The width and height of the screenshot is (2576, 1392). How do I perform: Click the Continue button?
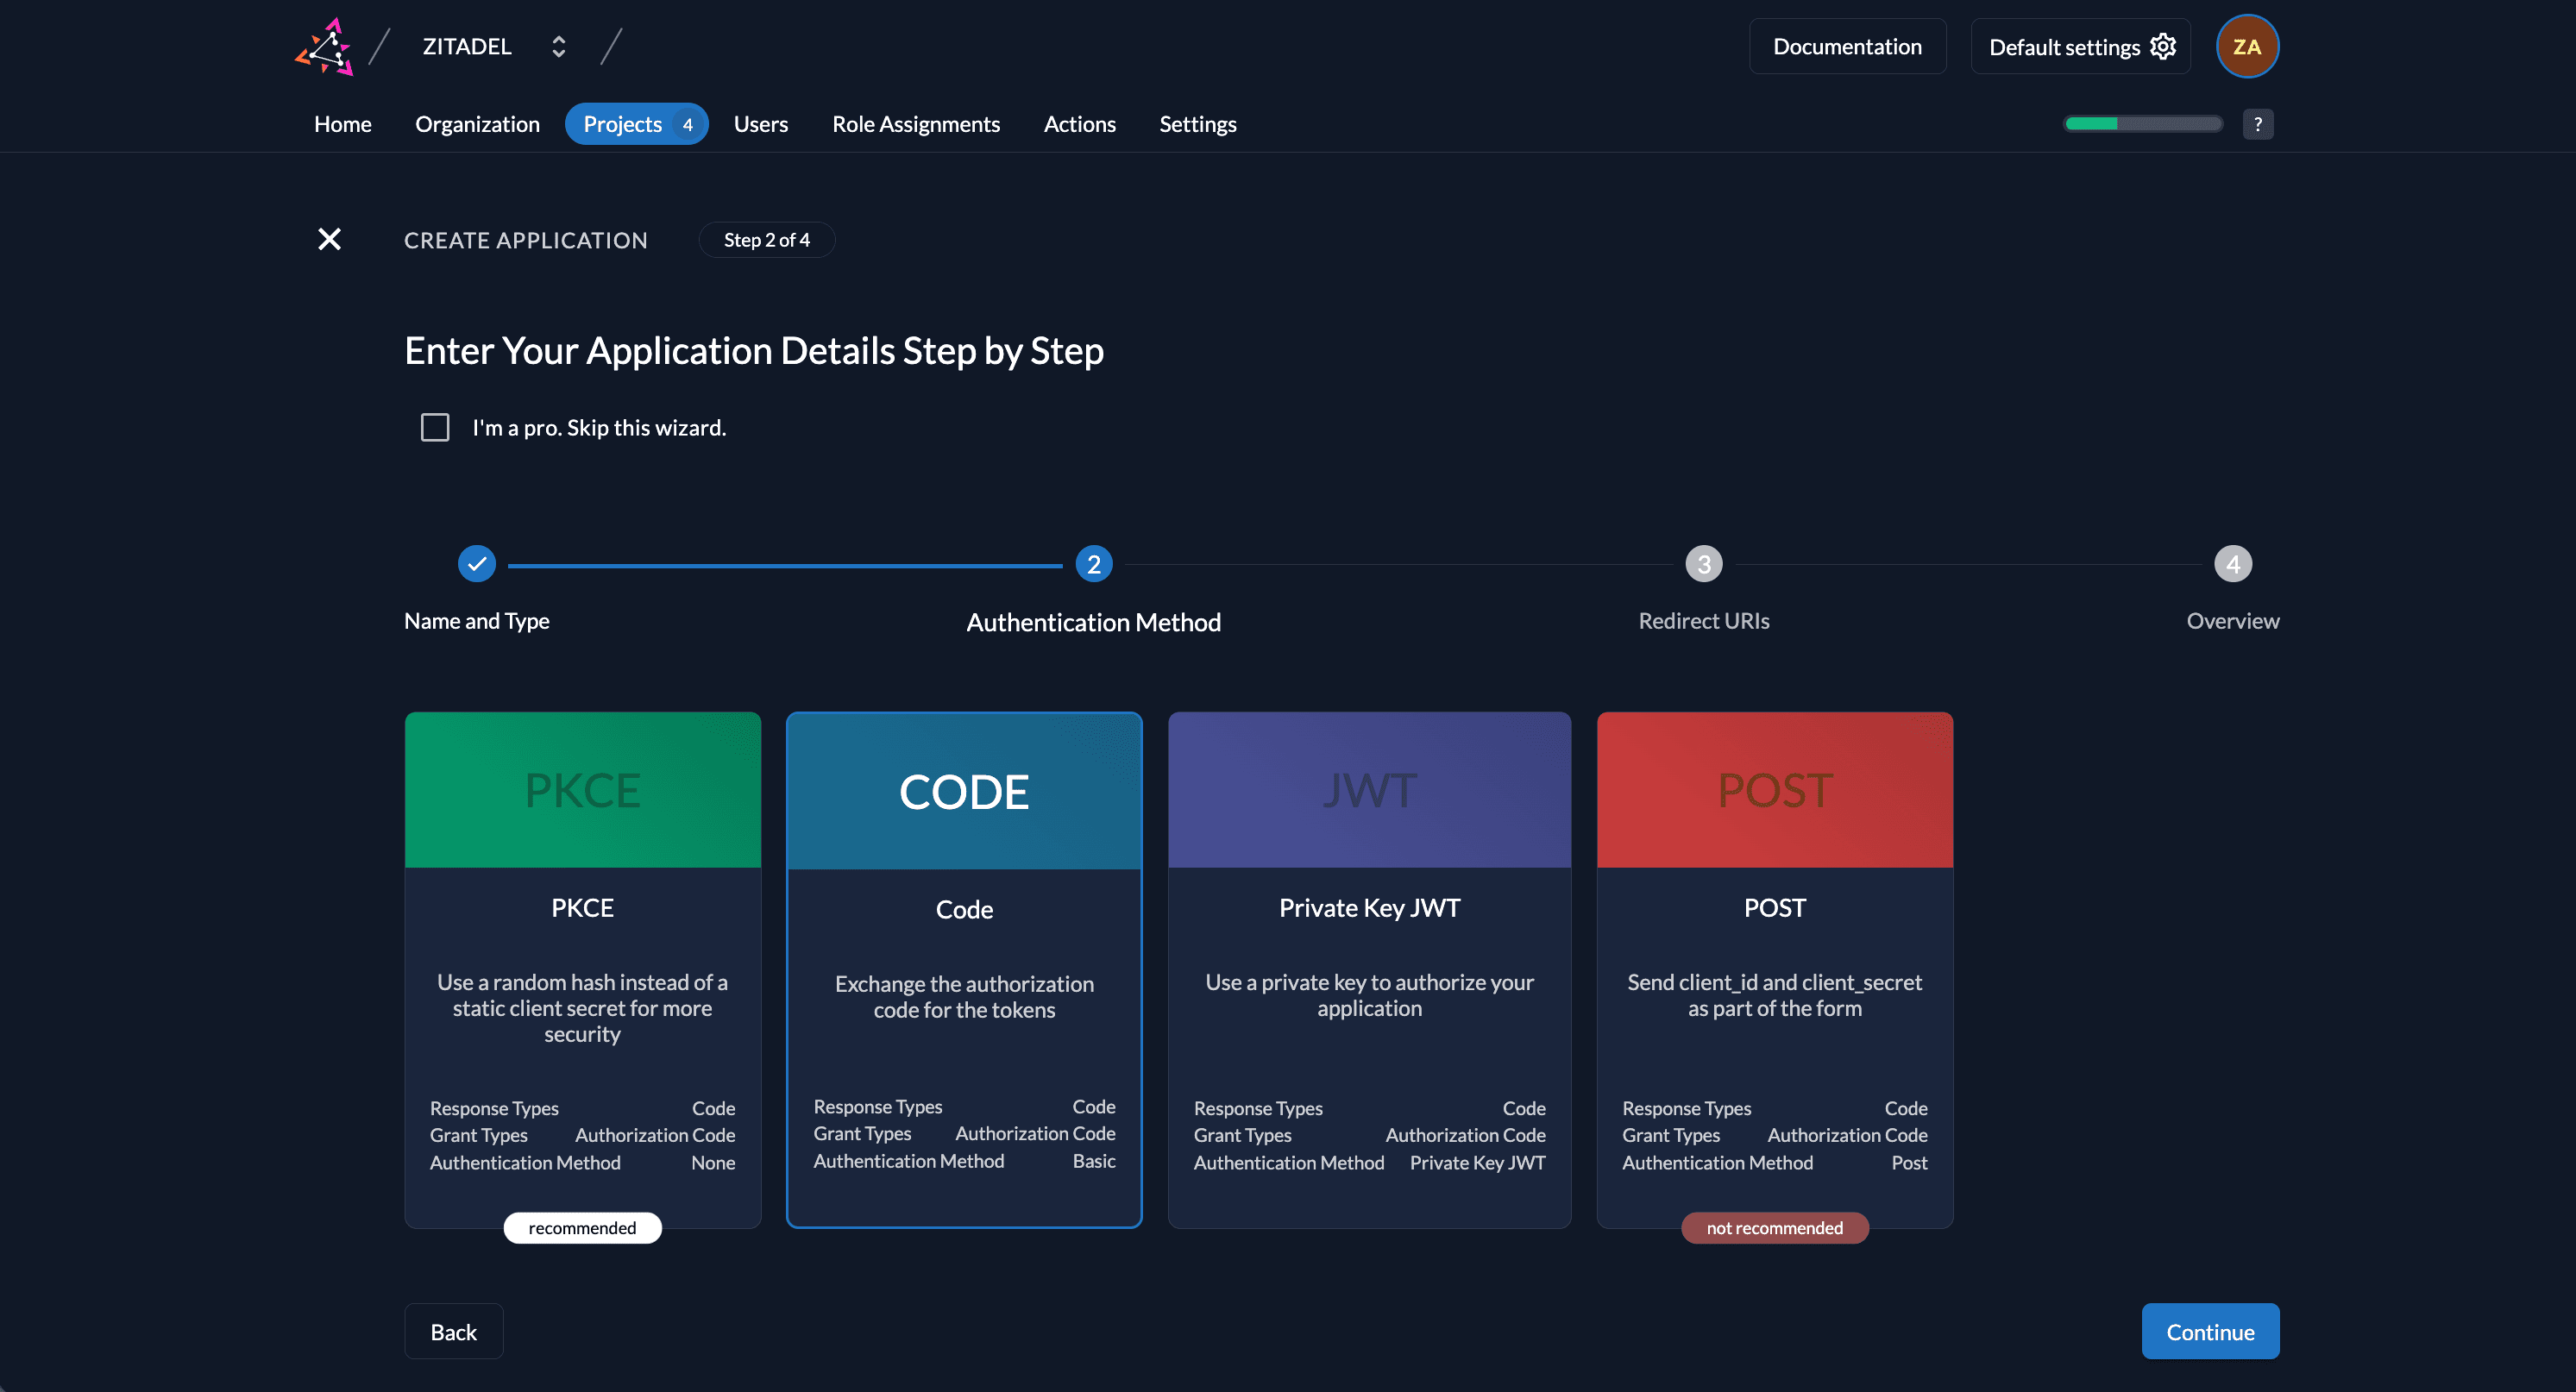tap(2210, 1331)
